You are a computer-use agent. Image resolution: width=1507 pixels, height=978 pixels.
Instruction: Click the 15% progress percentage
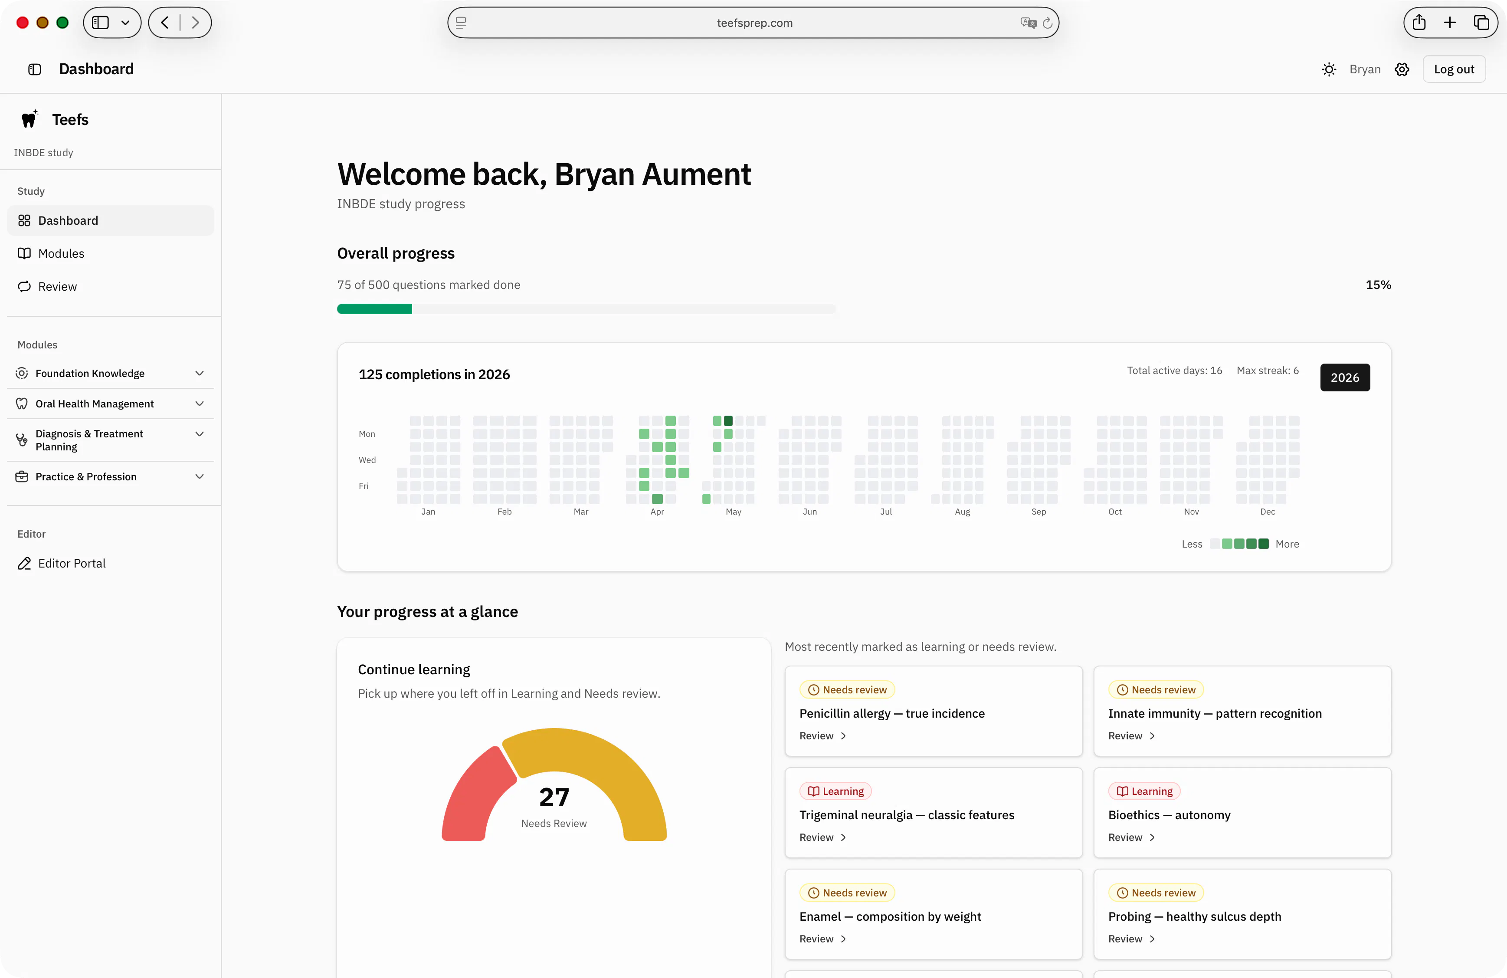pos(1378,285)
